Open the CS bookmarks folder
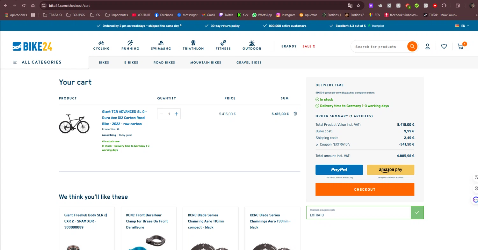This screenshot has height=250, width=478. [x=95, y=15]
